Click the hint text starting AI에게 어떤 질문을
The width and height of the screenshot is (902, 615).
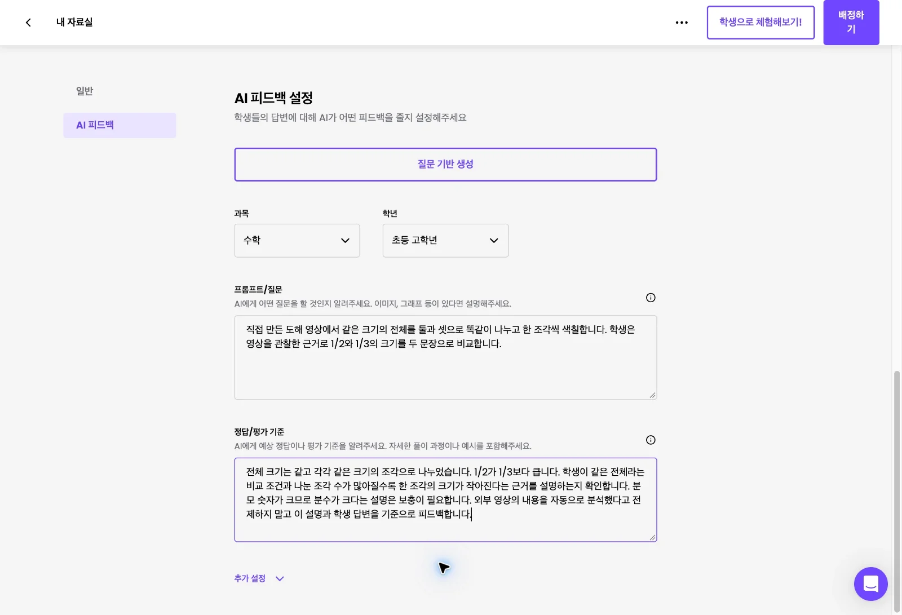pyautogui.click(x=373, y=304)
